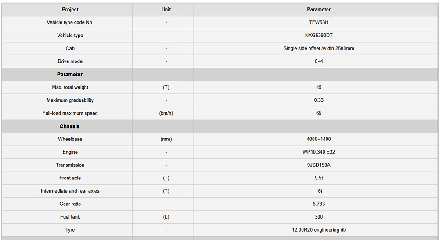Click the Parameter section heading row

click(70, 75)
